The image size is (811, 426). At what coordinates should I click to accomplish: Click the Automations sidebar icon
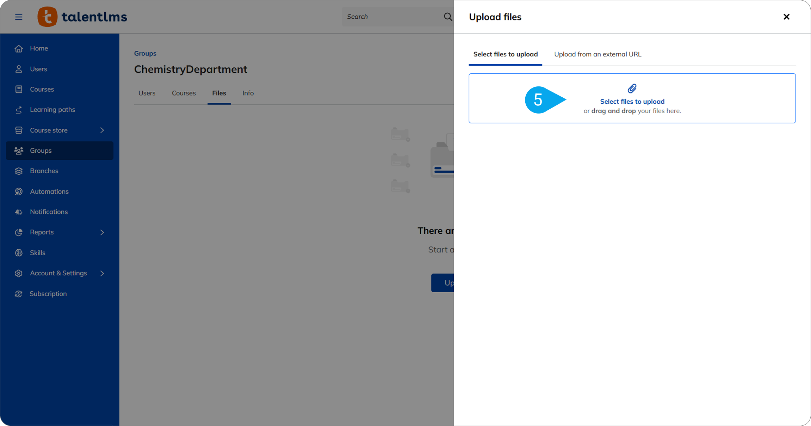pyautogui.click(x=19, y=191)
